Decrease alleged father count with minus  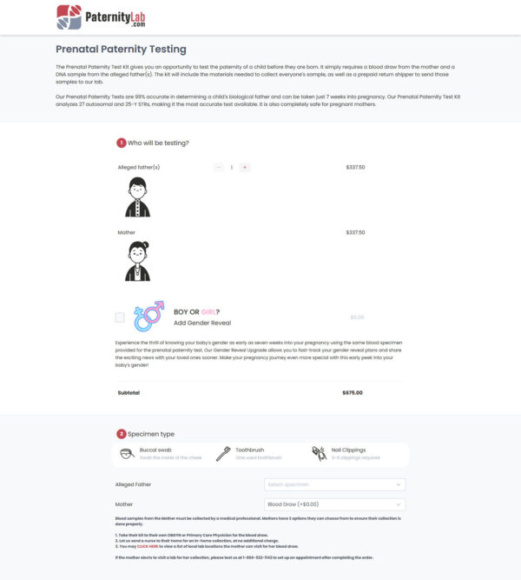[x=219, y=167]
